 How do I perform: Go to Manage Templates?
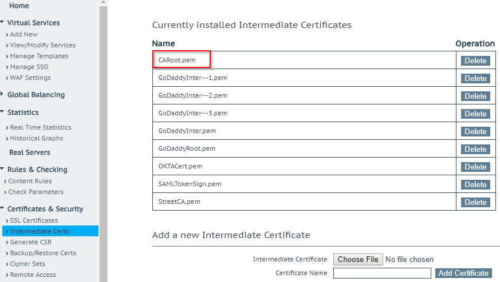point(39,55)
